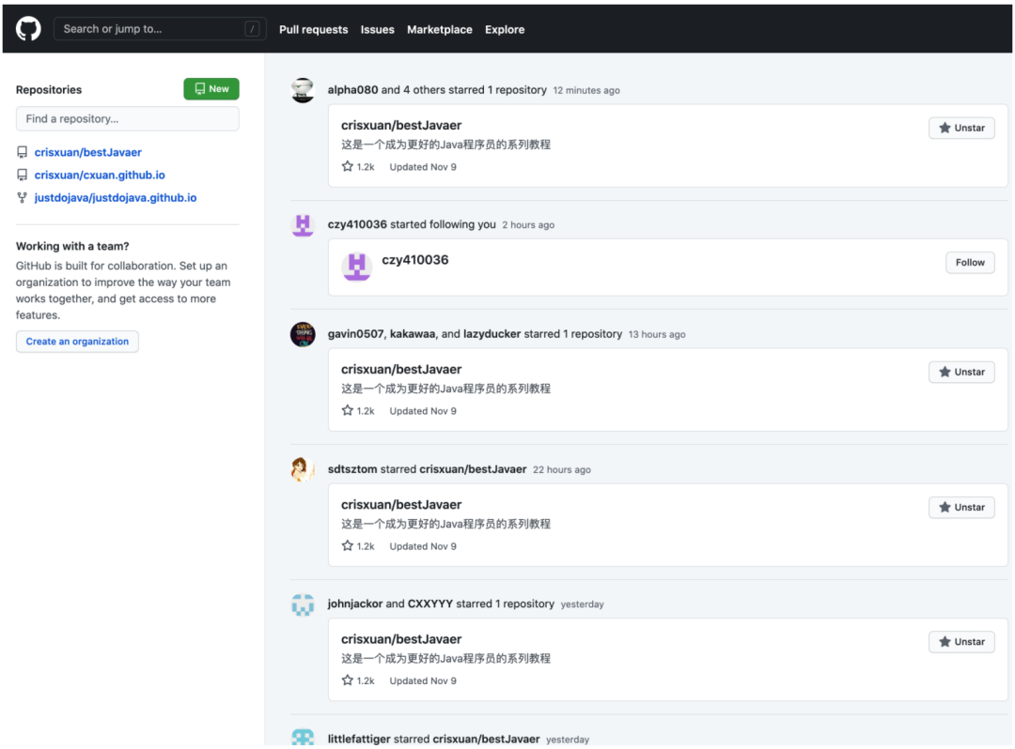Image resolution: width=1015 pixels, height=749 pixels.
Task: Open the Explore navigation item
Action: click(x=505, y=30)
